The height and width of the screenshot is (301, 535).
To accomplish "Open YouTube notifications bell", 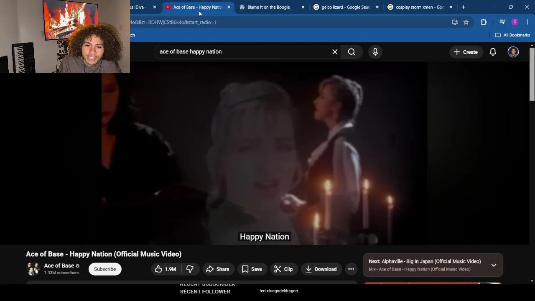I will (493, 52).
